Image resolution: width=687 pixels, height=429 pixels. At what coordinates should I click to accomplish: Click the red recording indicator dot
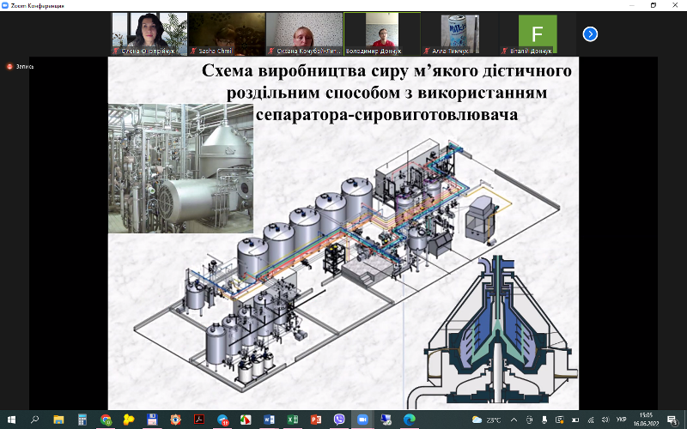pyautogui.click(x=9, y=67)
